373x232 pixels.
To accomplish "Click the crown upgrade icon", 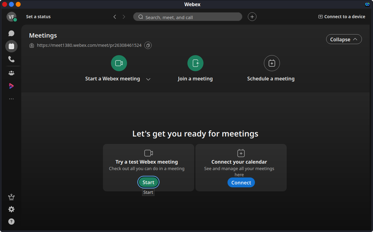I will tap(11, 197).
